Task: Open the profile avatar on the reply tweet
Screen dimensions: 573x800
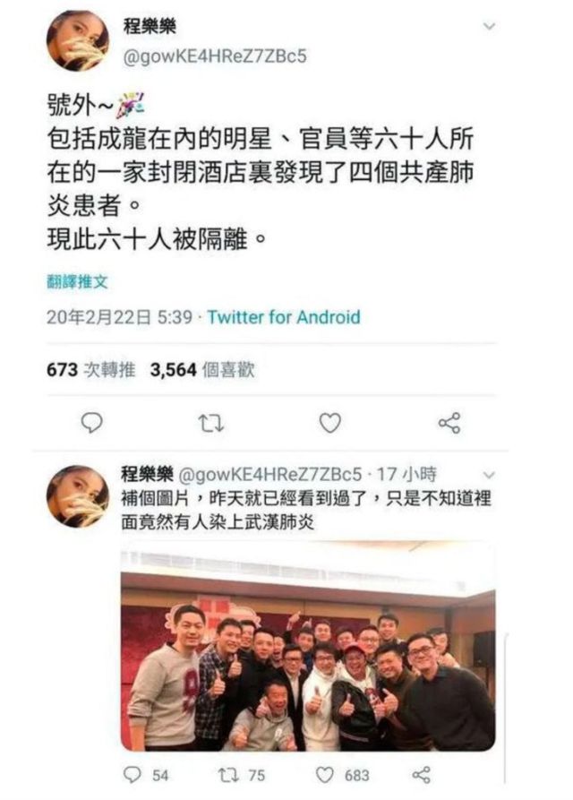Action: [78, 495]
